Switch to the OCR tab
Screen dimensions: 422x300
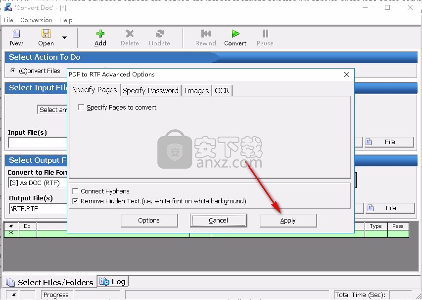pyautogui.click(x=222, y=91)
